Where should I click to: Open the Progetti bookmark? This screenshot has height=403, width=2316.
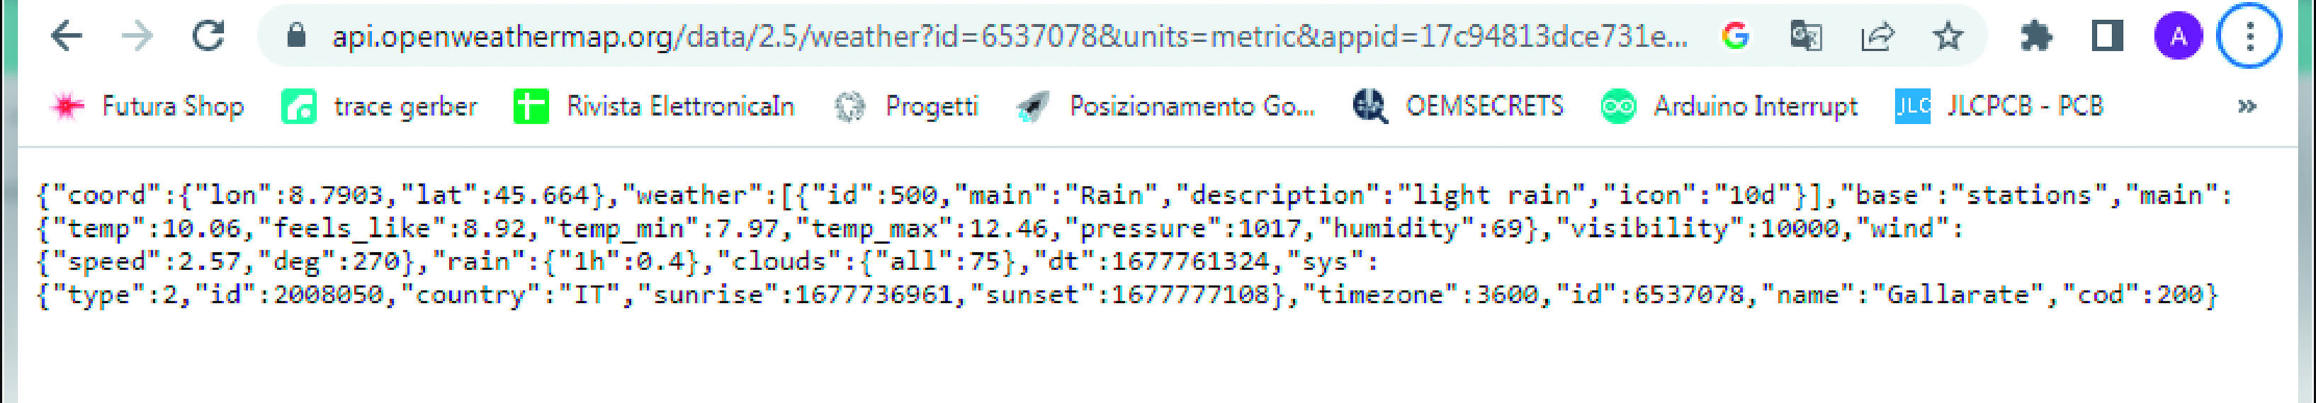click(905, 106)
